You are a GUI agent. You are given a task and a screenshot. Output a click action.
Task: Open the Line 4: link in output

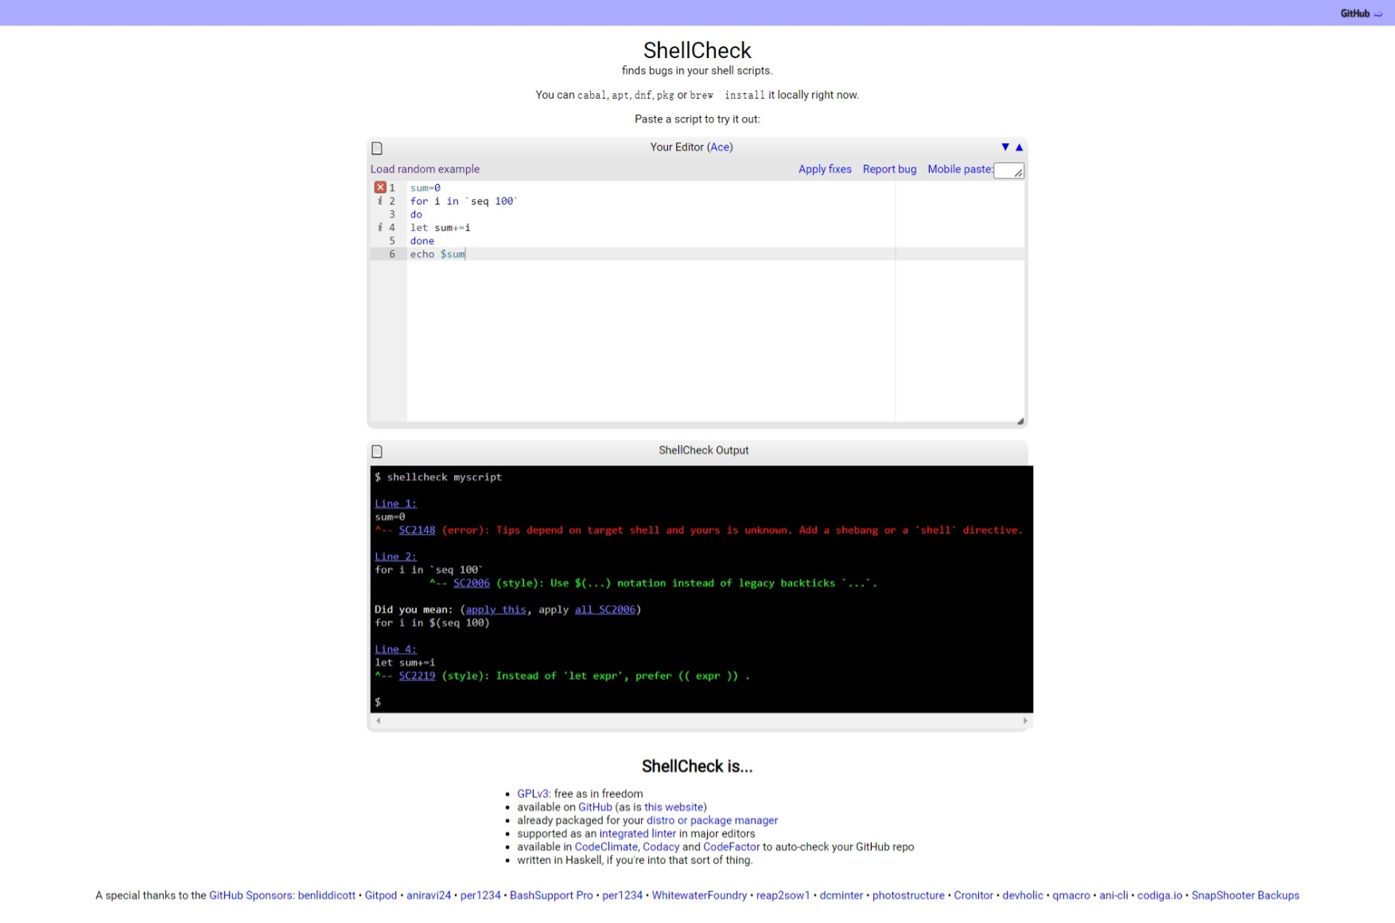click(x=395, y=649)
